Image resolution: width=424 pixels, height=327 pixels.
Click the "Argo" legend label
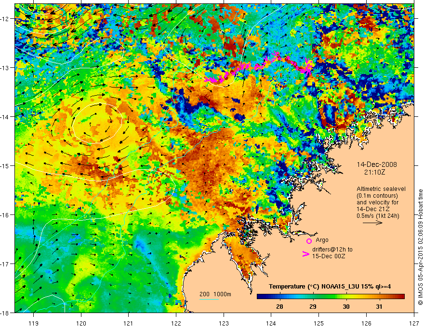(x=322, y=240)
